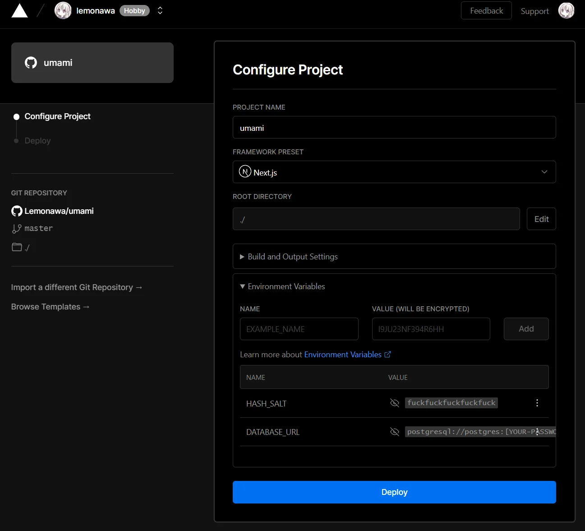Toggle HASH_SALT value visibility
585x531 pixels.
[395, 403]
